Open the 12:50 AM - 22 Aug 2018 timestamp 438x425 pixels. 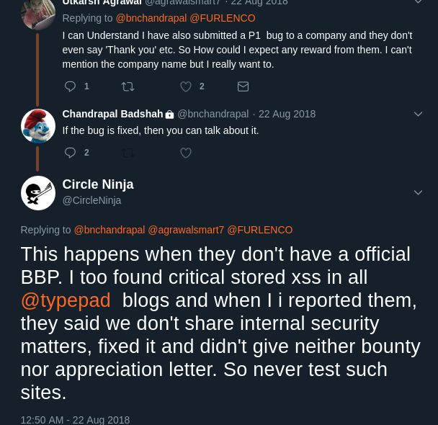(x=75, y=419)
